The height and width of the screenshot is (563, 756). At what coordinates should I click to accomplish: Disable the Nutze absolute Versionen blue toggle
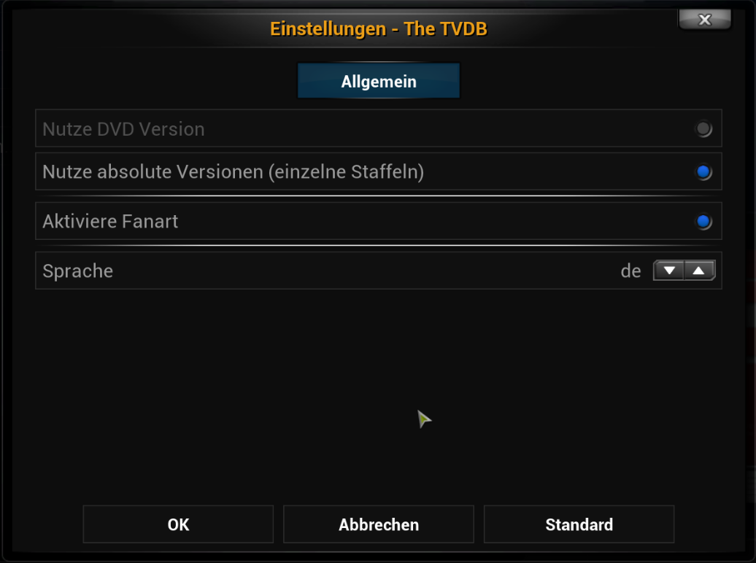tap(703, 171)
